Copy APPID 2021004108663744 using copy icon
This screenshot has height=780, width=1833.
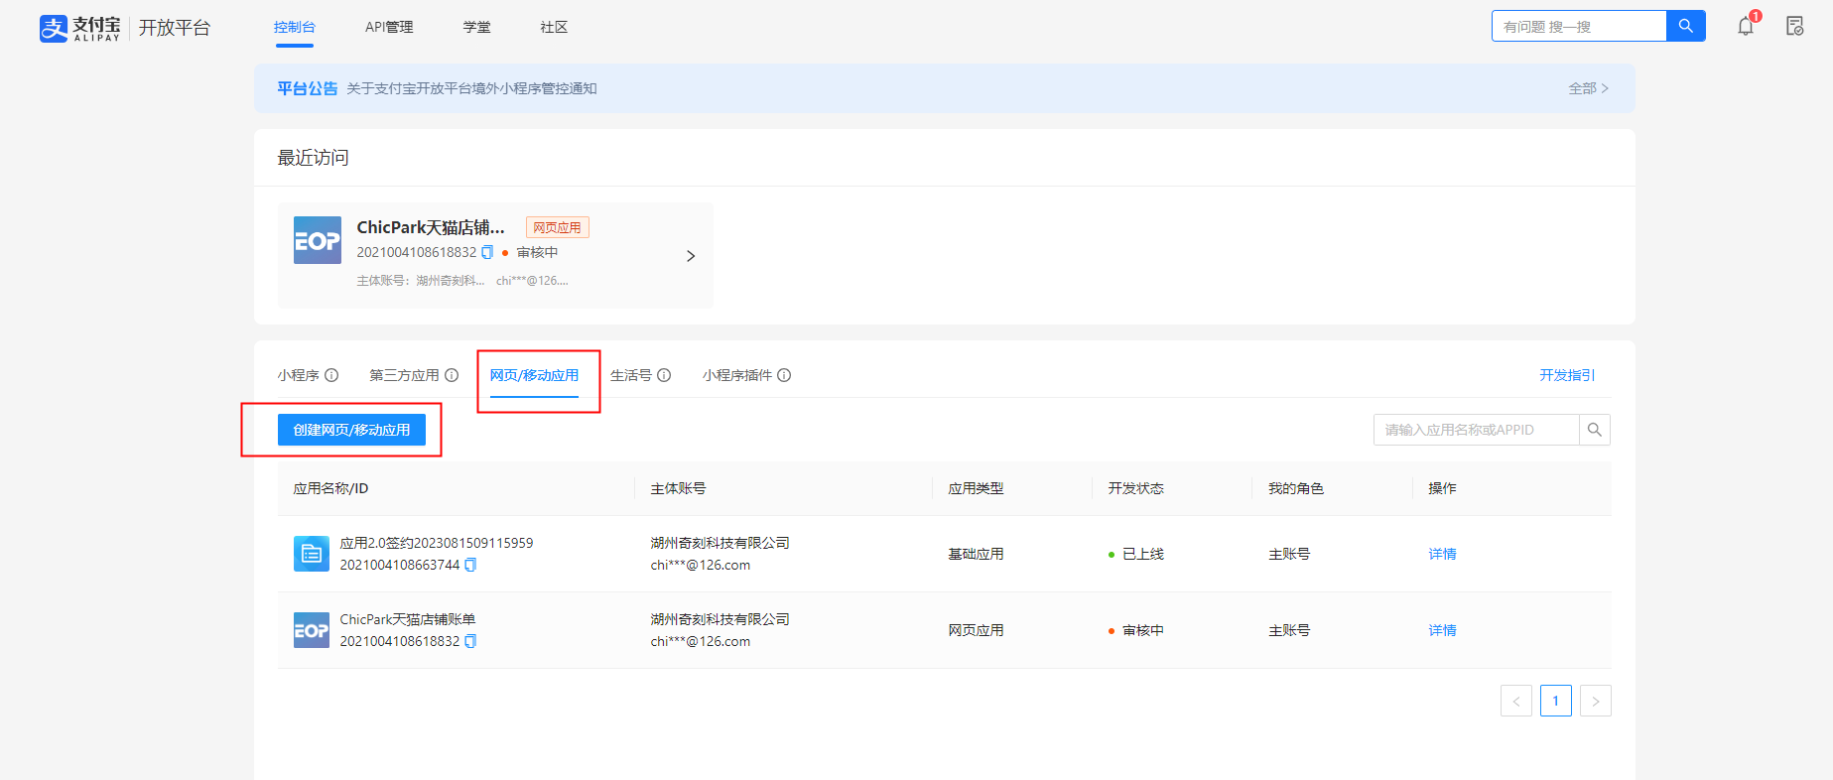[x=470, y=565]
